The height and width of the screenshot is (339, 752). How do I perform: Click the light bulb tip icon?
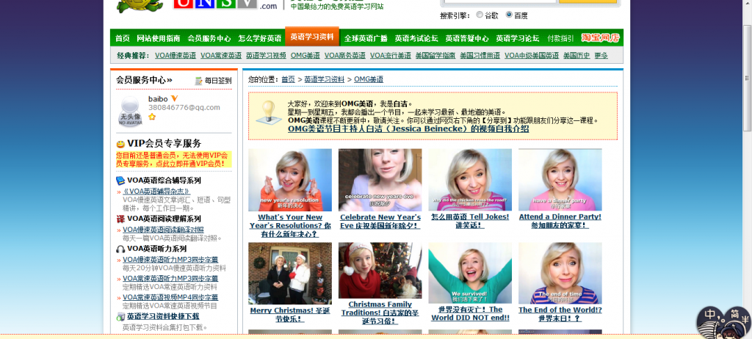tap(269, 113)
